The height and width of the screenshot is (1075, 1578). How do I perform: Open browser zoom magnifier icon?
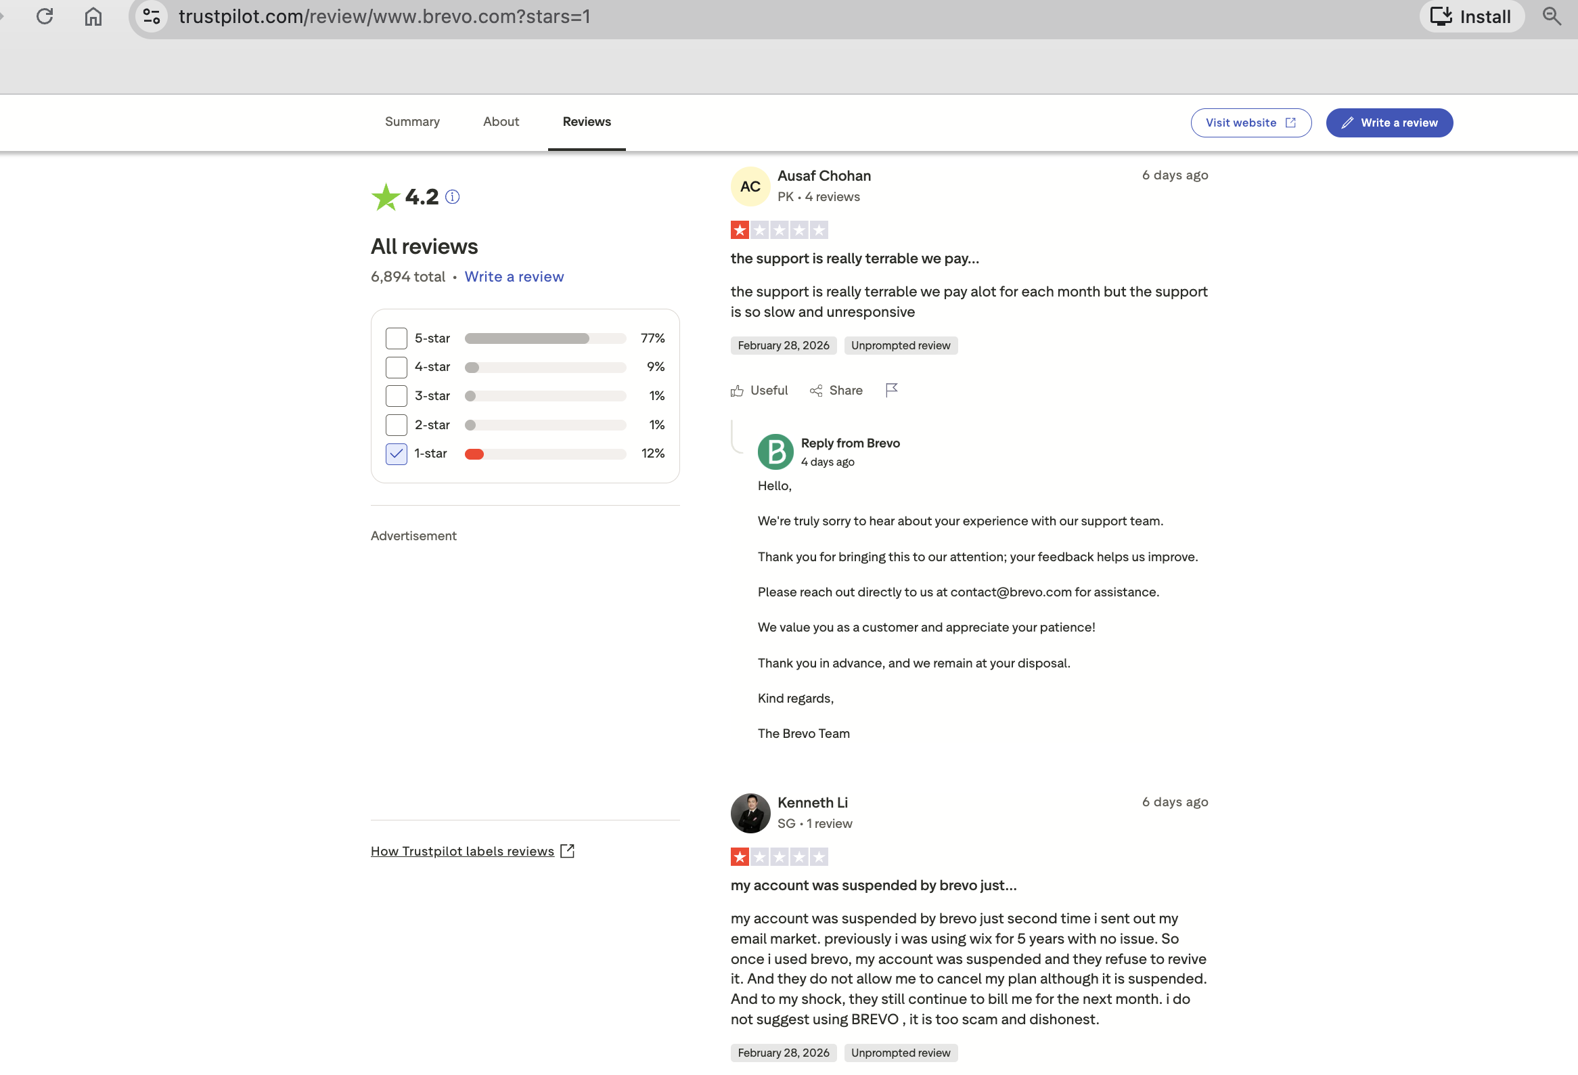click(1552, 16)
